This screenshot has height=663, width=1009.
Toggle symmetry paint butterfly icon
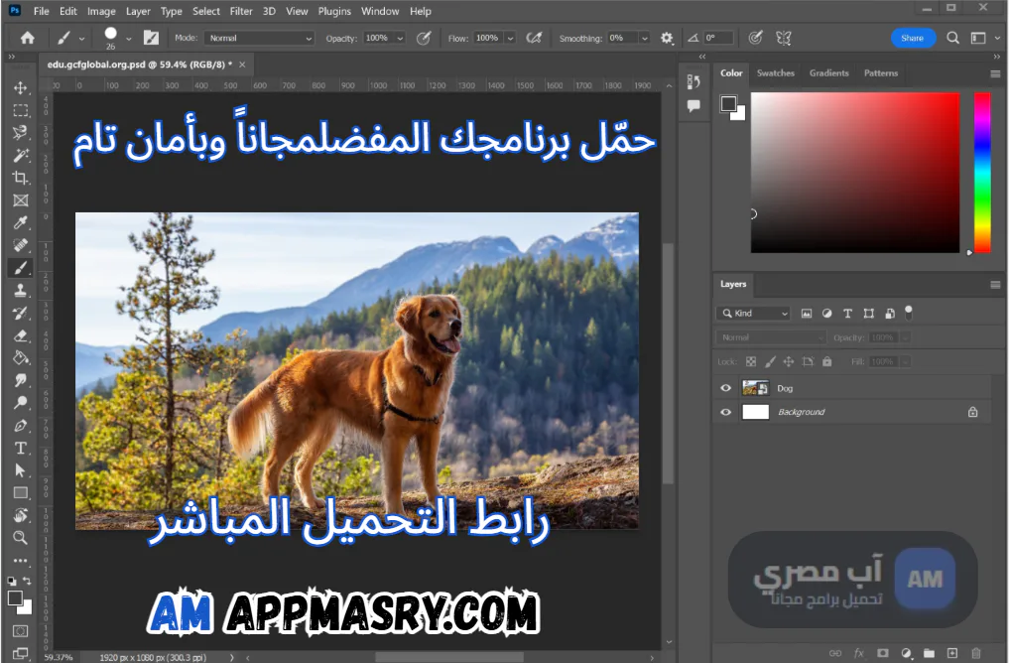(x=783, y=38)
